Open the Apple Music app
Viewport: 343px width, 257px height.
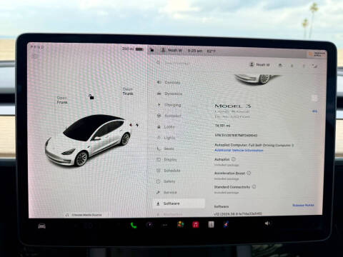pos(196,224)
